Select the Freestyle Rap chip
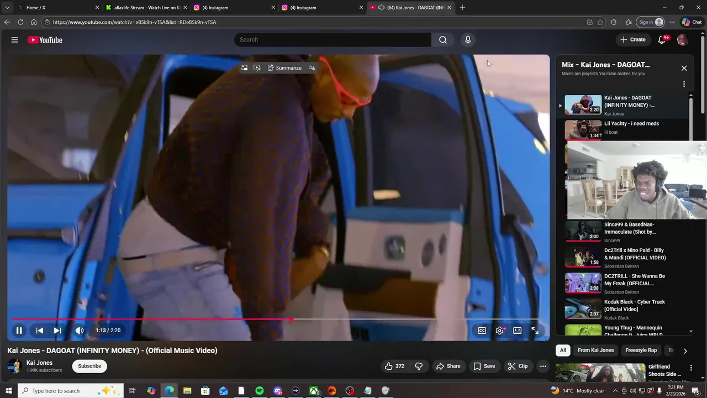 point(641,350)
